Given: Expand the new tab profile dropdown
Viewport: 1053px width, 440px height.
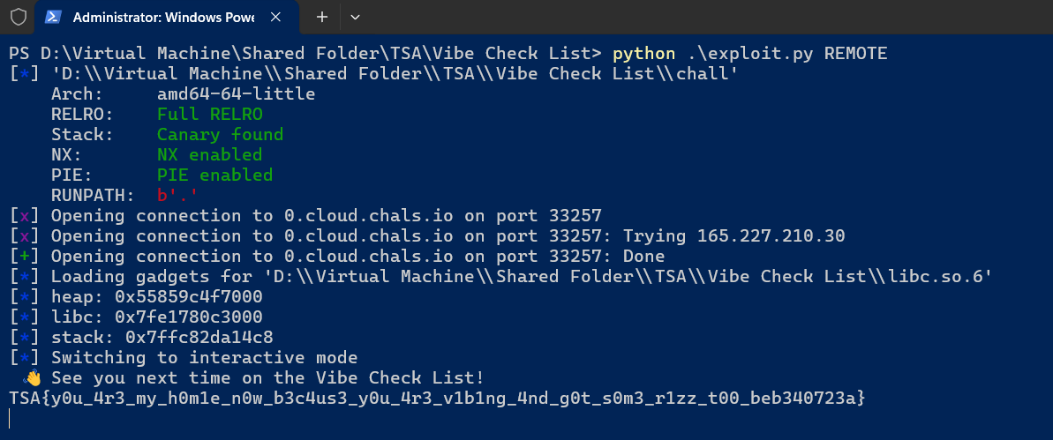Looking at the screenshot, I should tap(355, 17).
